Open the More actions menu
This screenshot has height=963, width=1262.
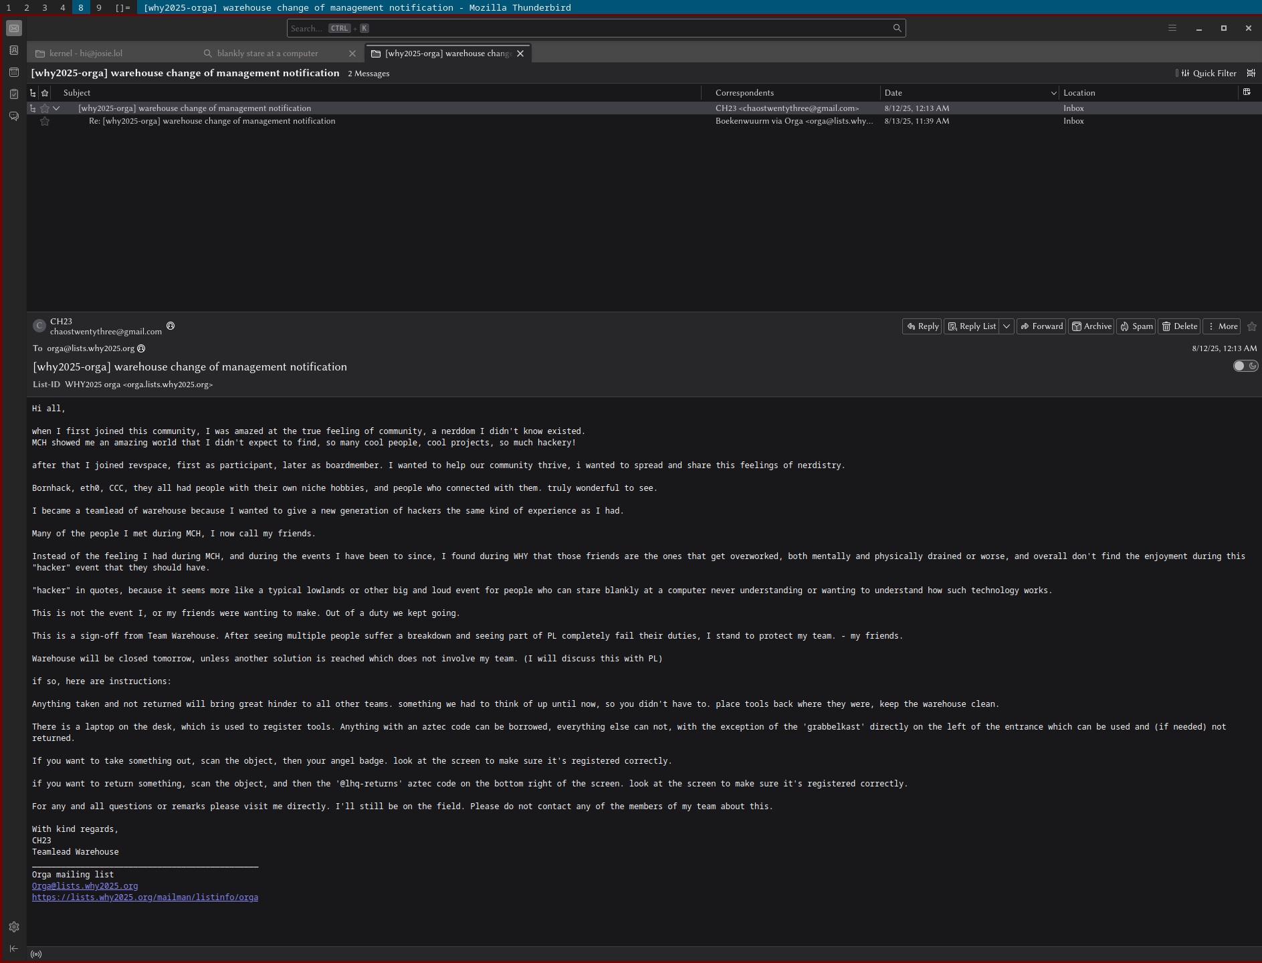[x=1222, y=326]
